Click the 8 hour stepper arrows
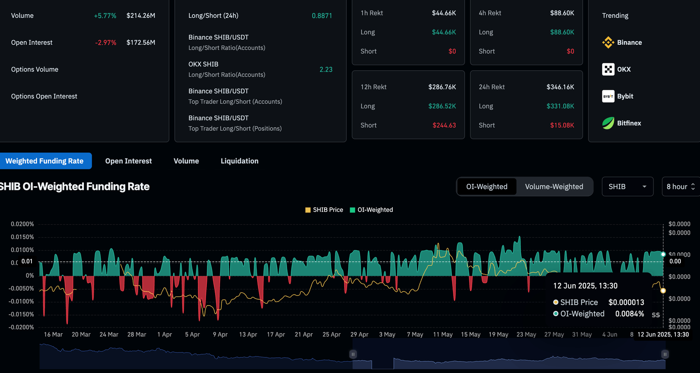 tap(693, 187)
